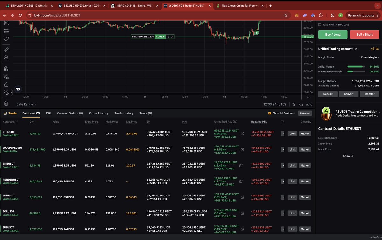Open the Tools (0) tab
Screen dimensions: 382x240
[x=145, y=113]
